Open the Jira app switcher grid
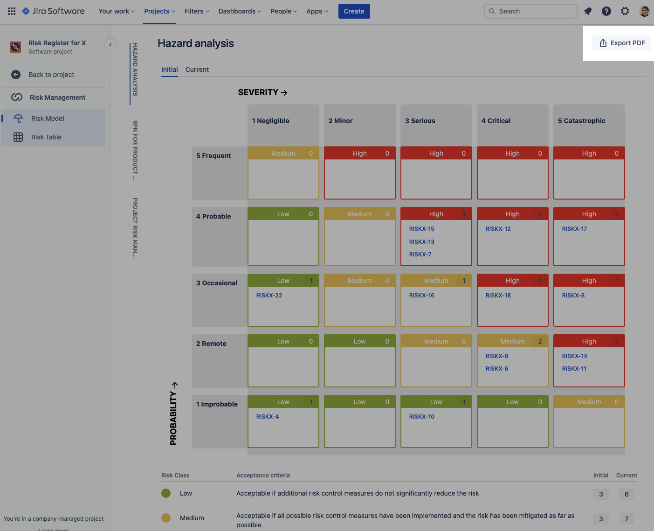654x531 pixels. (x=11, y=11)
